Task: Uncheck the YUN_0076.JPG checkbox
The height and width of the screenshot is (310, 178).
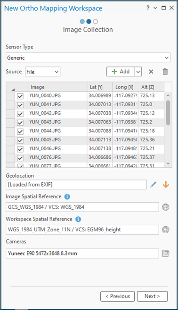Action: pyautogui.click(x=20, y=158)
